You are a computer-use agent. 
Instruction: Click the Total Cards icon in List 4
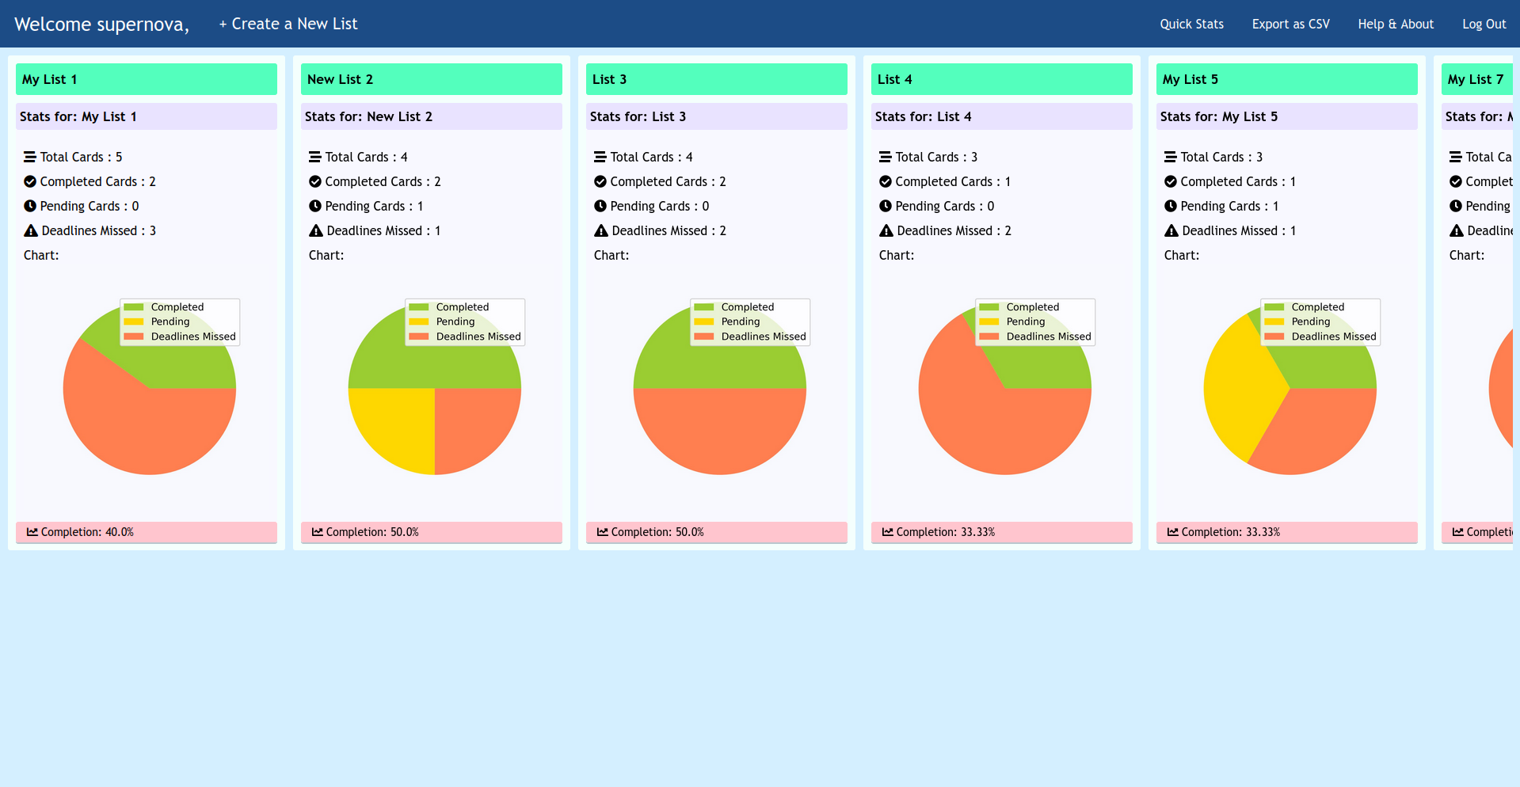click(886, 157)
